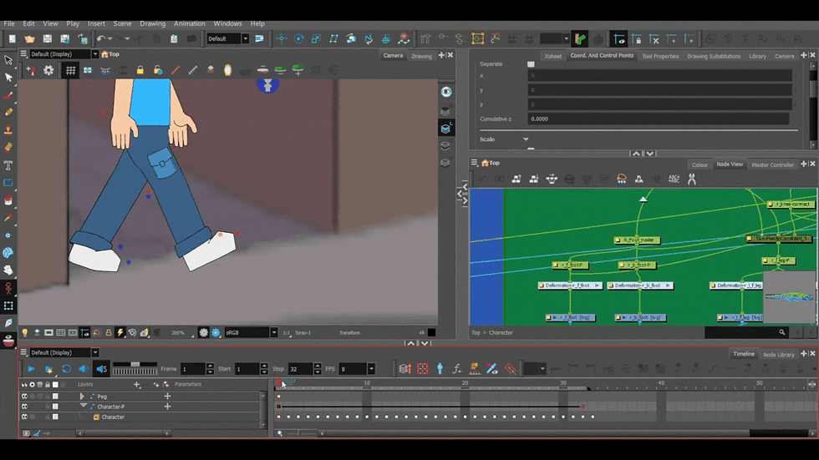Screen dimensions: 819x460
Task: Toggle sound speaker button in playback toolbar
Action: pyautogui.click(x=84, y=369)
